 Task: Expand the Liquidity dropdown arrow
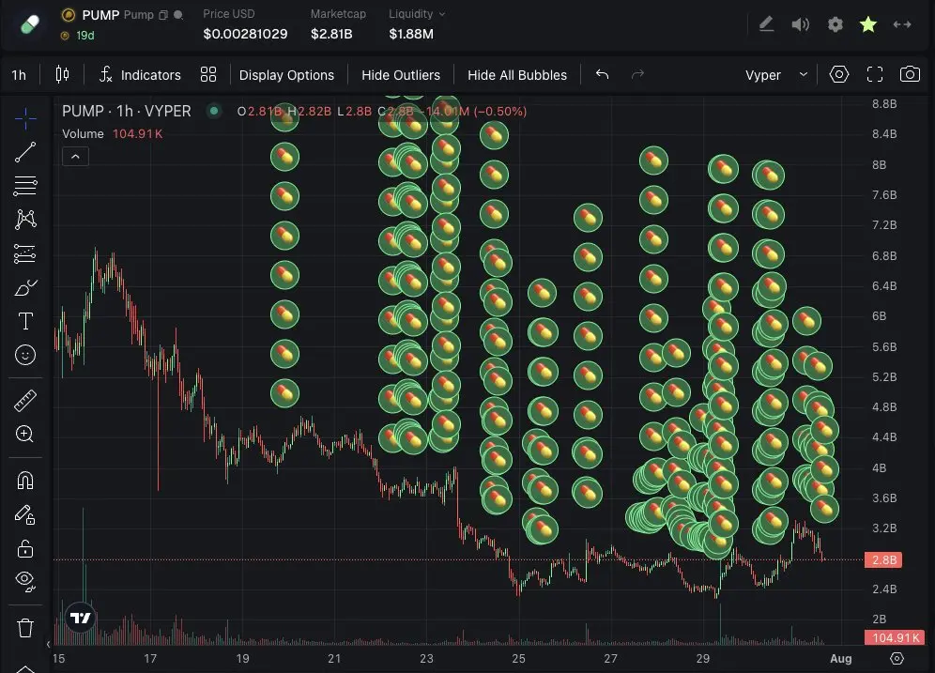tap(442, 14)
